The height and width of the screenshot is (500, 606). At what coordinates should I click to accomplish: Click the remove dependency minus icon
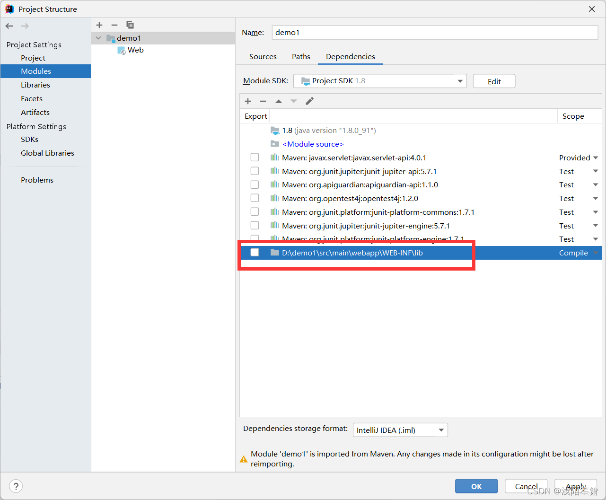tap(263, 101)
